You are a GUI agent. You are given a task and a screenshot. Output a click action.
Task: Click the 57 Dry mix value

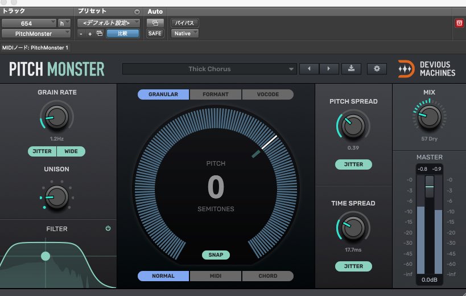(430, 139)
